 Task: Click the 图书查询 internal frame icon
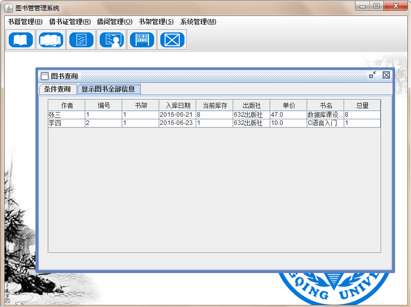coord(45,76)
